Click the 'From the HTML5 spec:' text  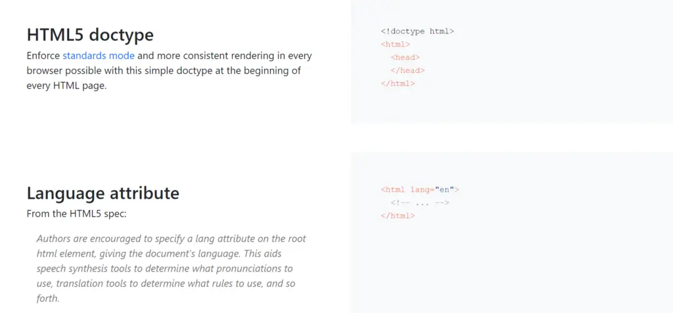click(75, 213)
